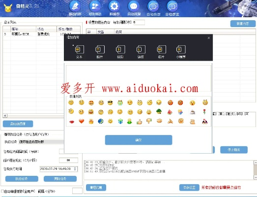257x197 pixels.
Task: Insert the raised fist emoji
Action: point(181,121)
